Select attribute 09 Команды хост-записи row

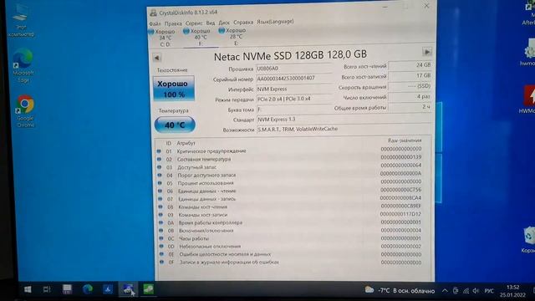pos(290,215)
